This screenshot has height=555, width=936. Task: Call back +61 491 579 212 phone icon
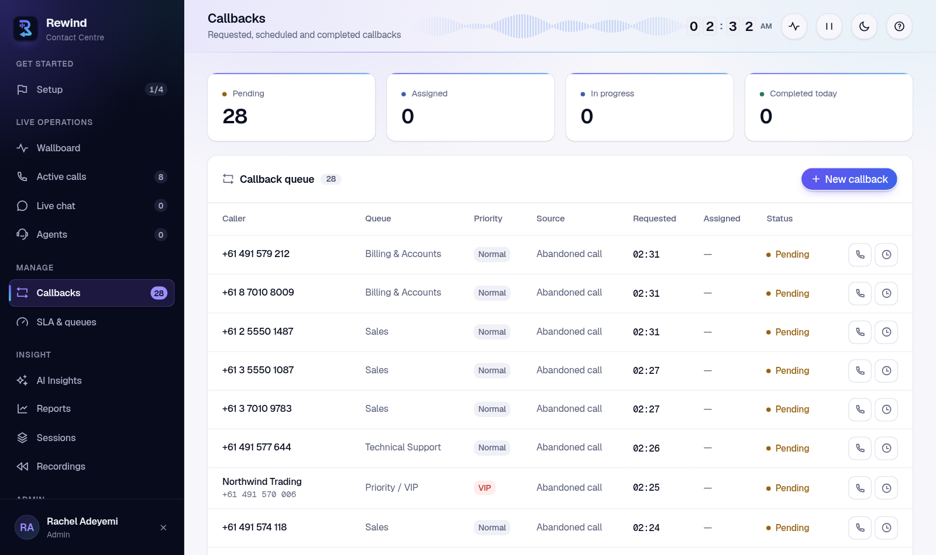pos(860,255)
